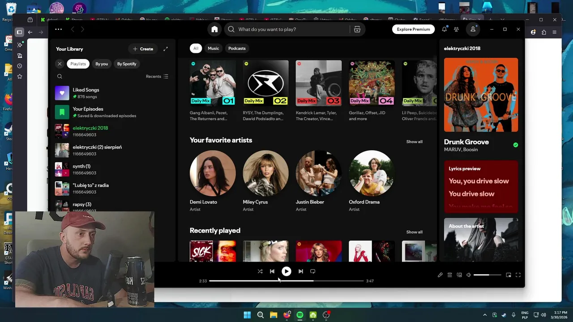Open the Create menu in Your Library
The height and width of the screenshot is (322, 573).
(x=143, y=49)
